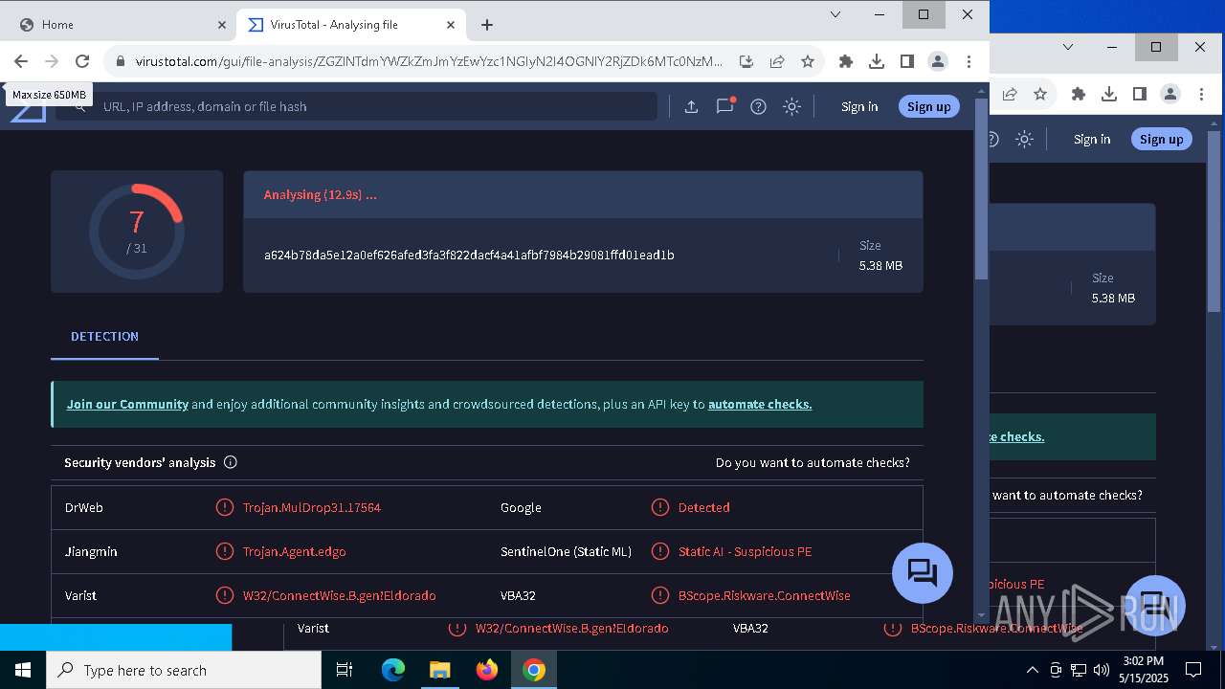Viewport: 1225px width, 689px height.
Task: Click the Sign up button in front window
Action: point(928,106)
